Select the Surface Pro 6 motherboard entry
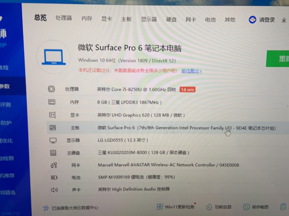 [x=187, y=128]
